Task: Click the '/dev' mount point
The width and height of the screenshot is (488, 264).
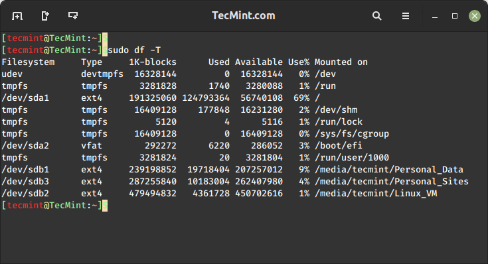Action: [x=325, y=74]
